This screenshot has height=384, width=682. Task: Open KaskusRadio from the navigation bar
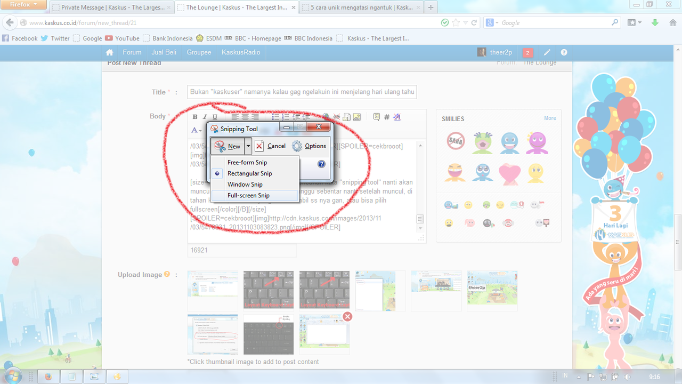(241, 52)
